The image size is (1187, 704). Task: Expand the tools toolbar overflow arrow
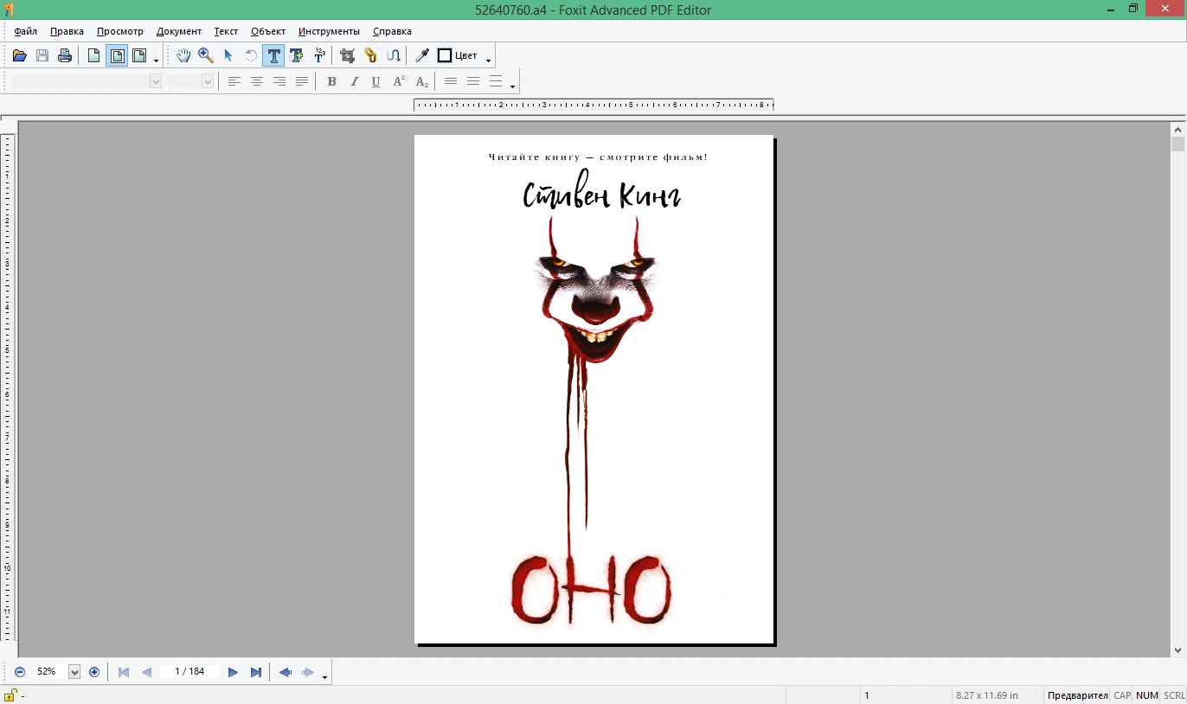pyautogui.click(x=489, y=61)
